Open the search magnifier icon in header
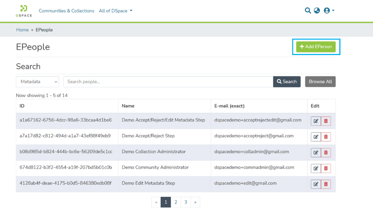This screenshot has height=211, width=373. click(308, 11)
